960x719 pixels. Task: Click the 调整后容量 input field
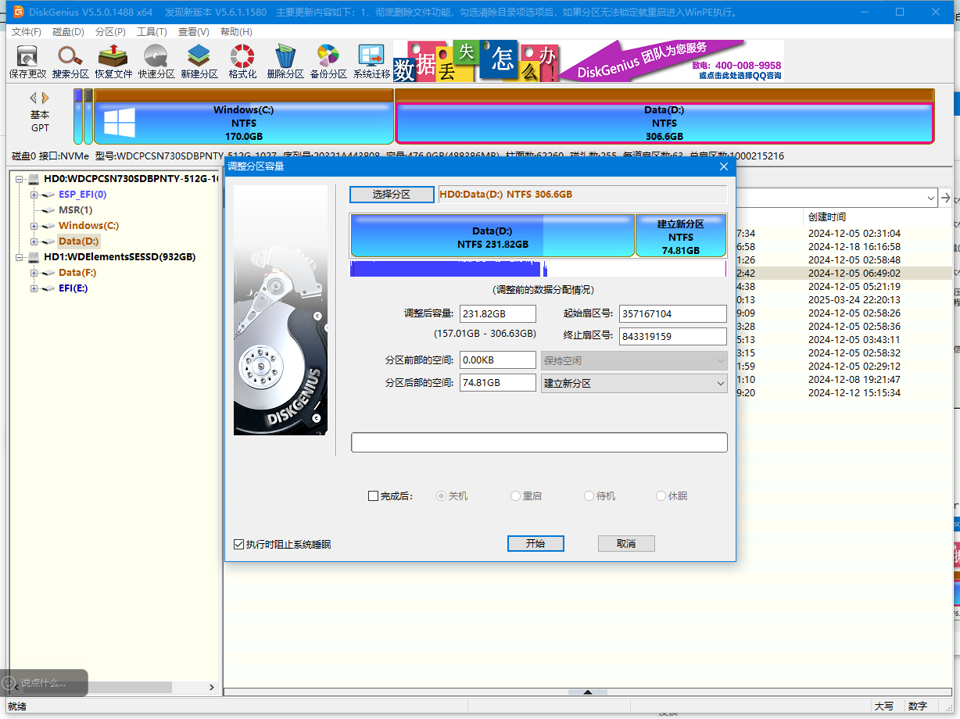498,313
